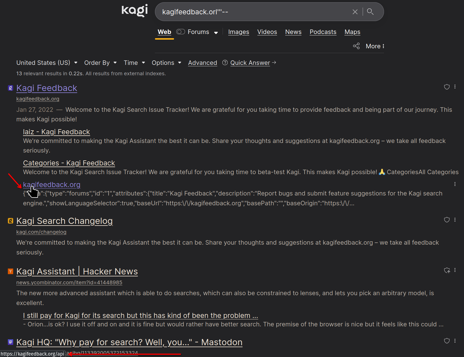Open three-dot menu for Kagi Feedback result

coord(455,87)
